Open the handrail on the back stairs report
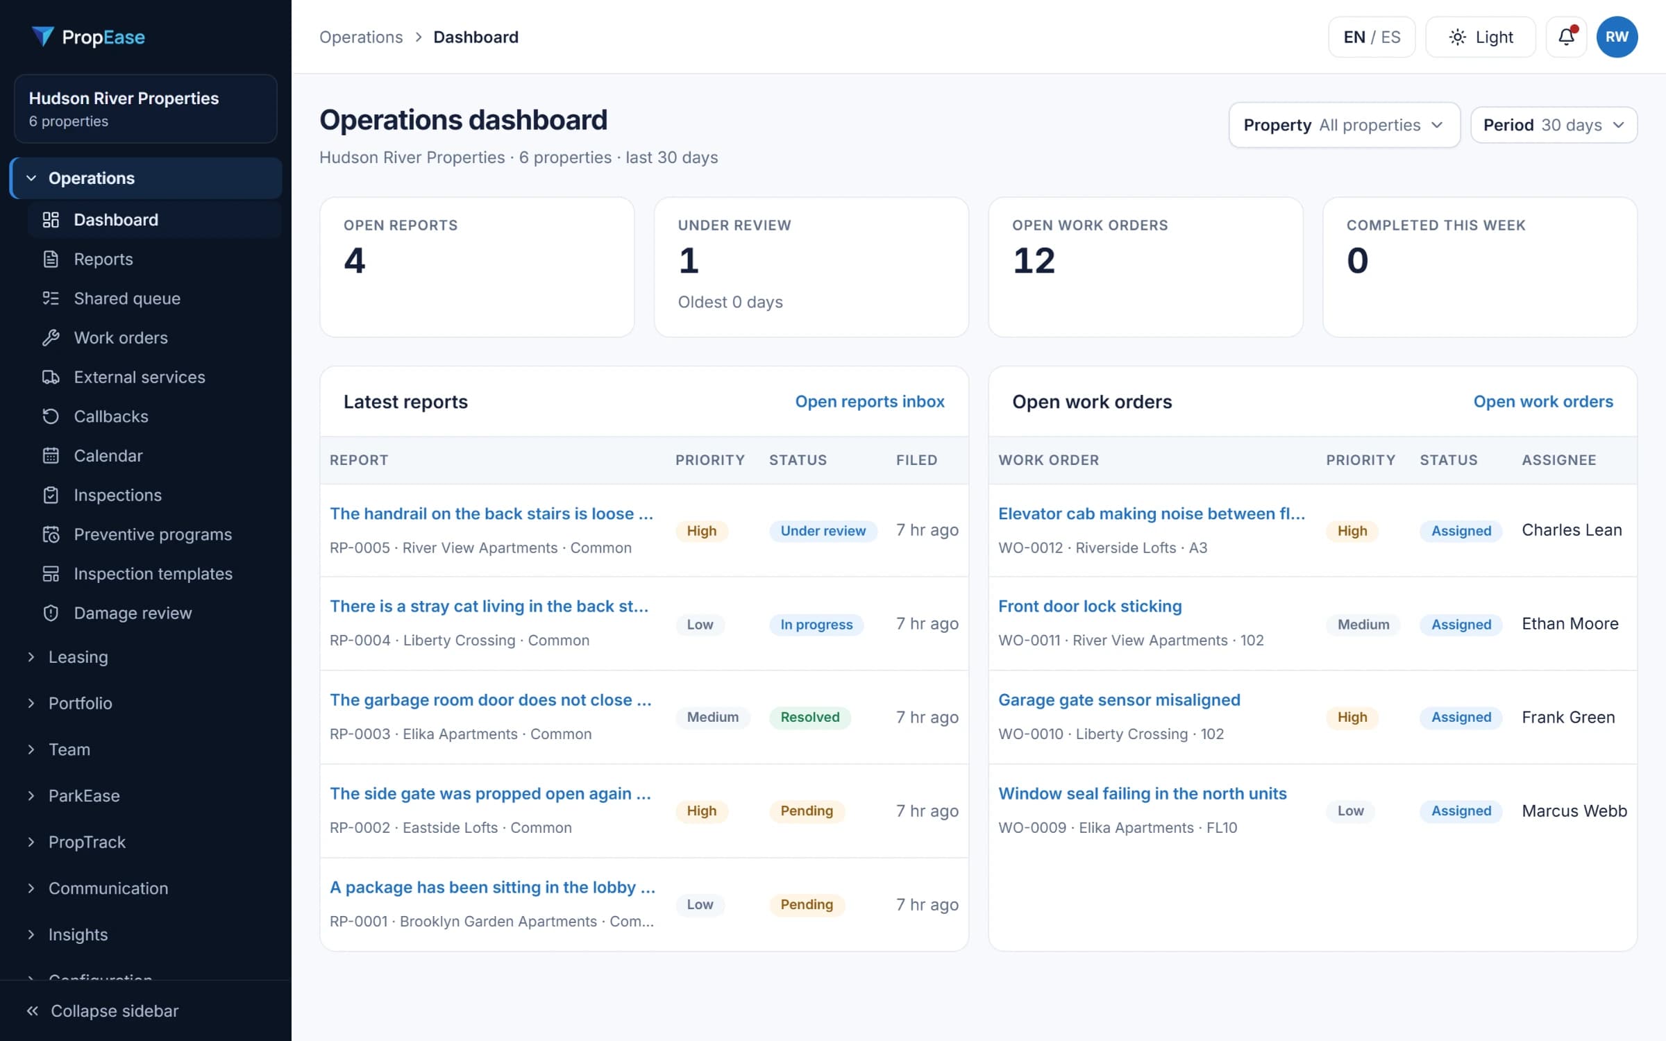 pos(491,514)
